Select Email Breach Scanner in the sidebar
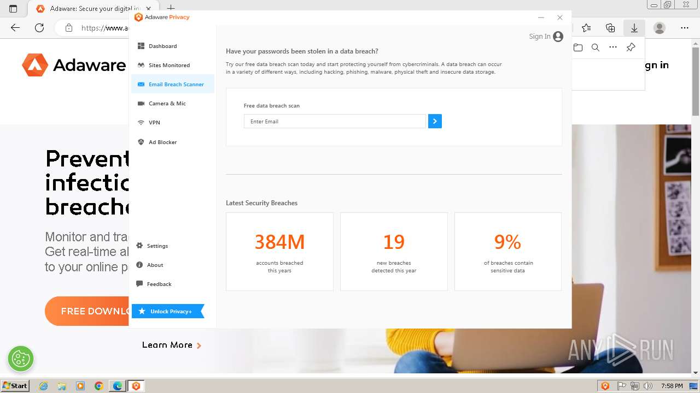This screenshot has height=393, width=700. (x=172, y=84)
